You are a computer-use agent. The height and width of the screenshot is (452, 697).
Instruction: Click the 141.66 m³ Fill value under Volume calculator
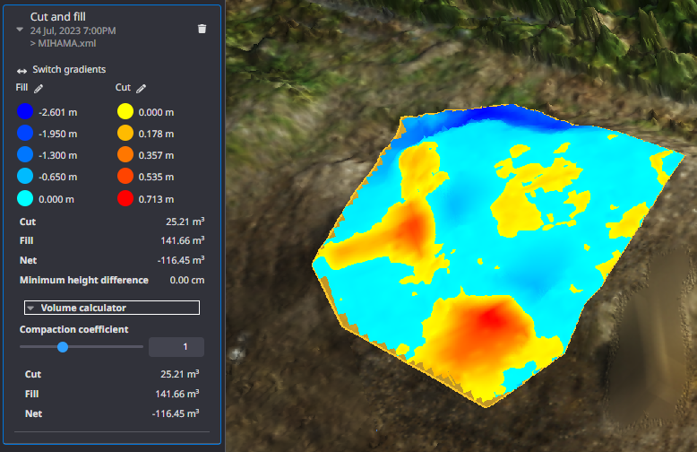[176, 394]
